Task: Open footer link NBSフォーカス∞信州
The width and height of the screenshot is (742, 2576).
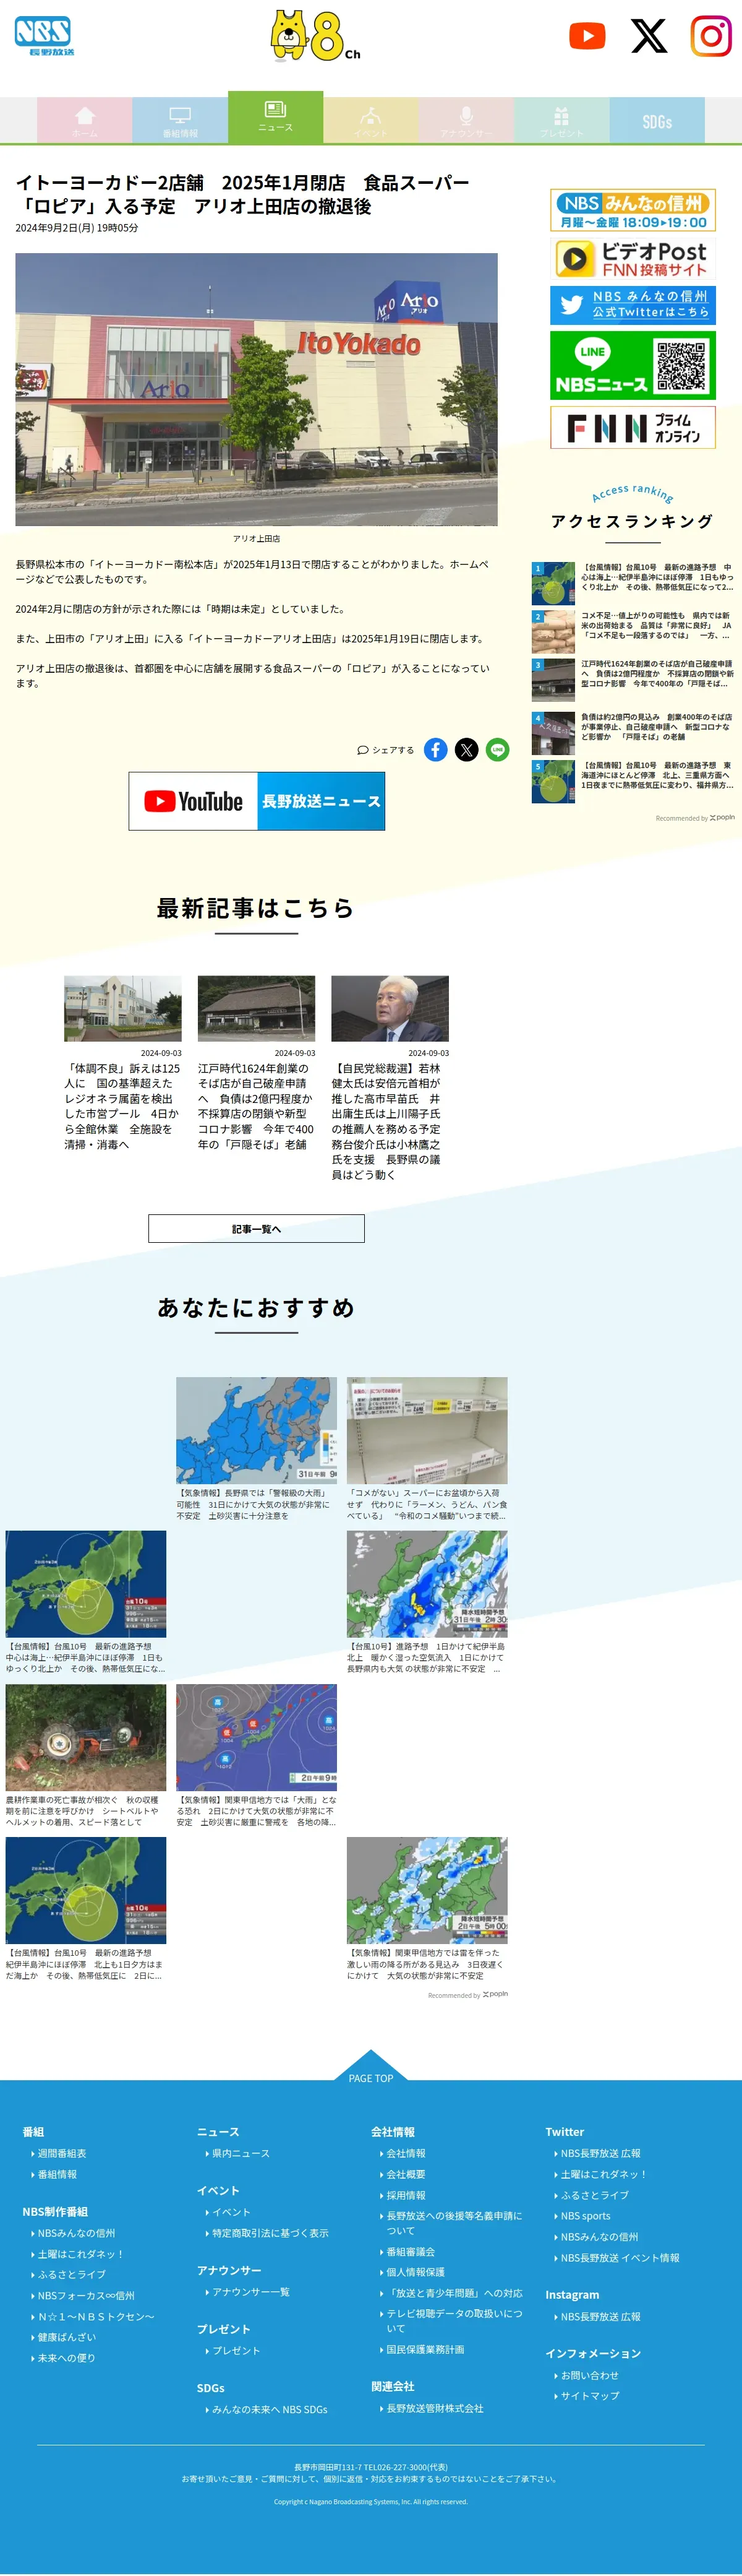Action: pos(86,2295)
